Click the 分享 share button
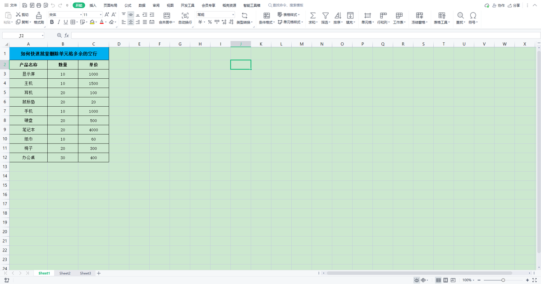The image size is (541, 284). (x=513, y=5)
